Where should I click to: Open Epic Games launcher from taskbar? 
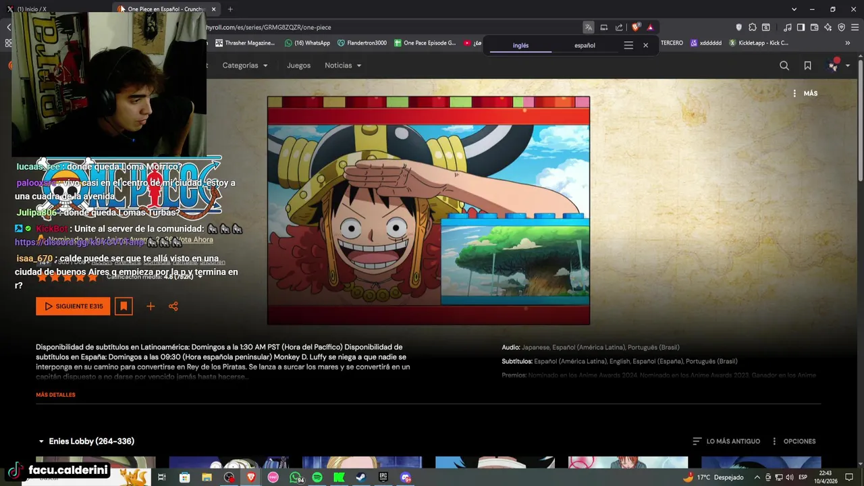(383, 477)
